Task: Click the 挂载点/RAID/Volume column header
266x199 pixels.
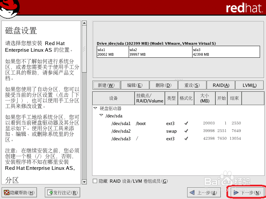Action: [150, 98]
